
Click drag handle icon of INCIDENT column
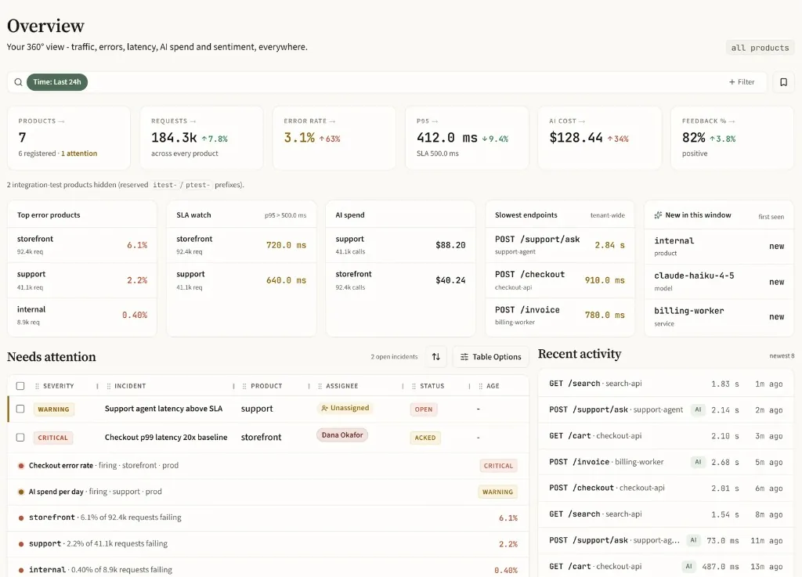pos(108,387)
